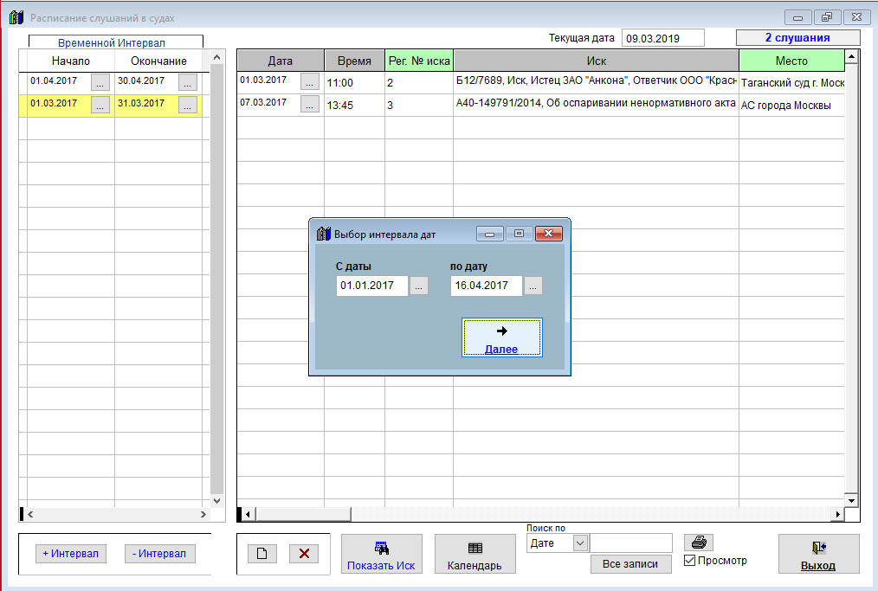Open date picker for по дату field
Viewport: 878px width, 591px height.
coord(533,286)
